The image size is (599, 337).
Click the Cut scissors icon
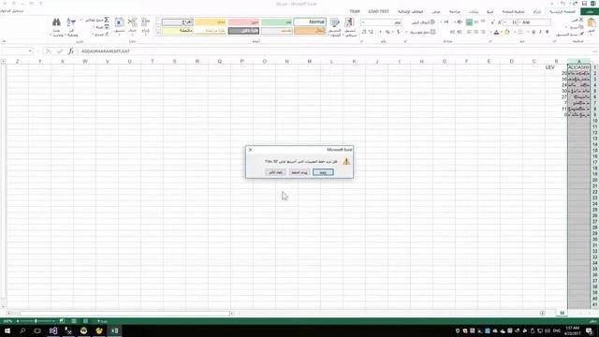tap(581, 20)
